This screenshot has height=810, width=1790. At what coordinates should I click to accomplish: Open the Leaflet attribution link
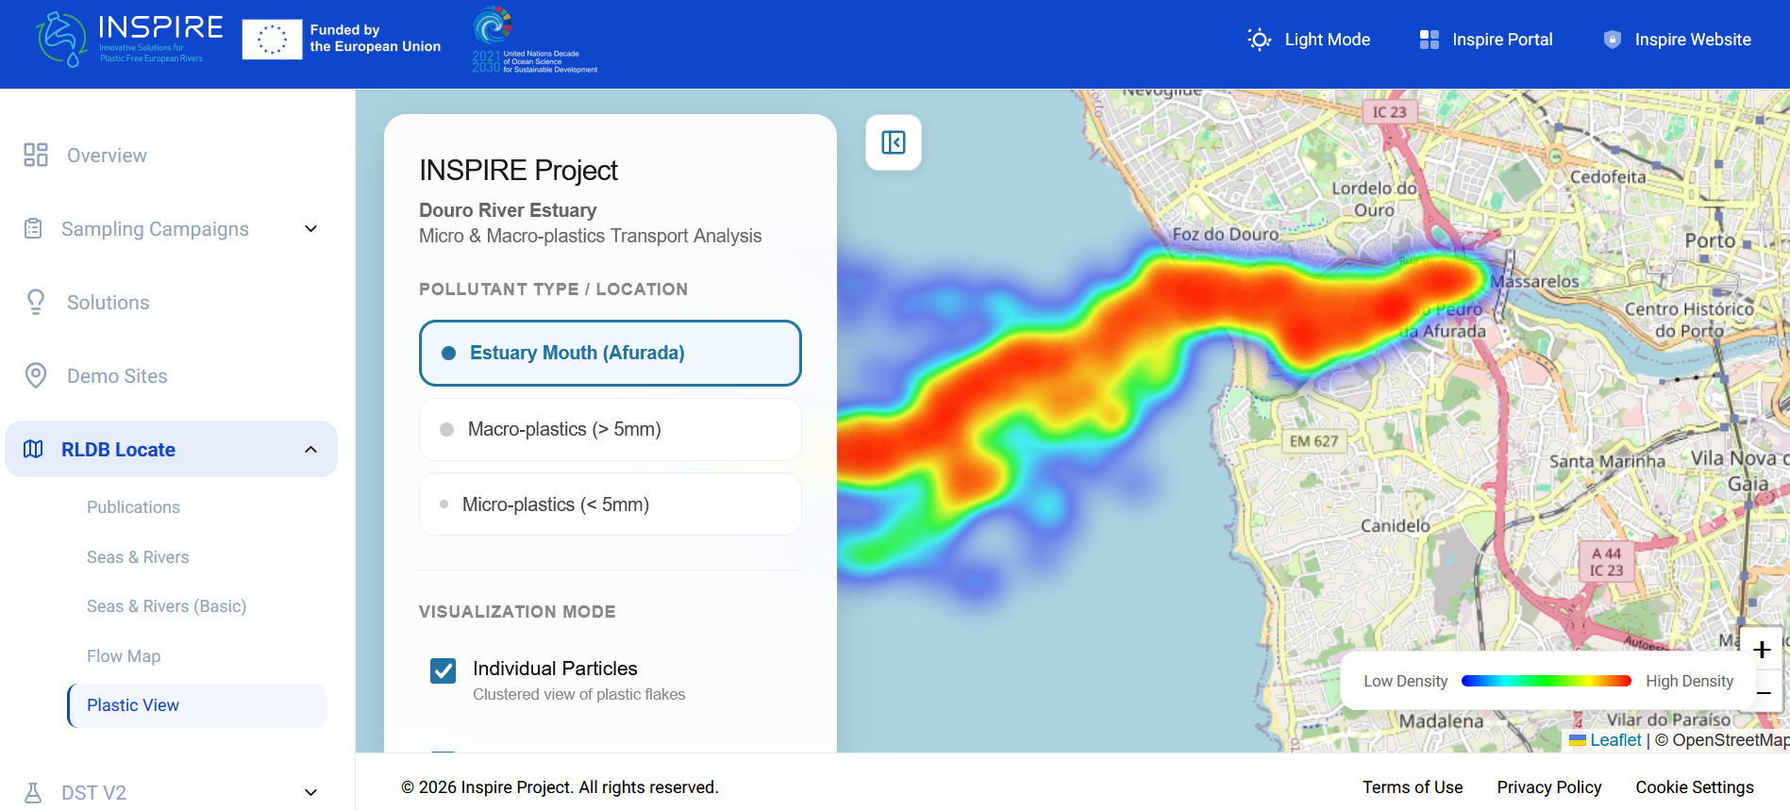click(1605, 740)
